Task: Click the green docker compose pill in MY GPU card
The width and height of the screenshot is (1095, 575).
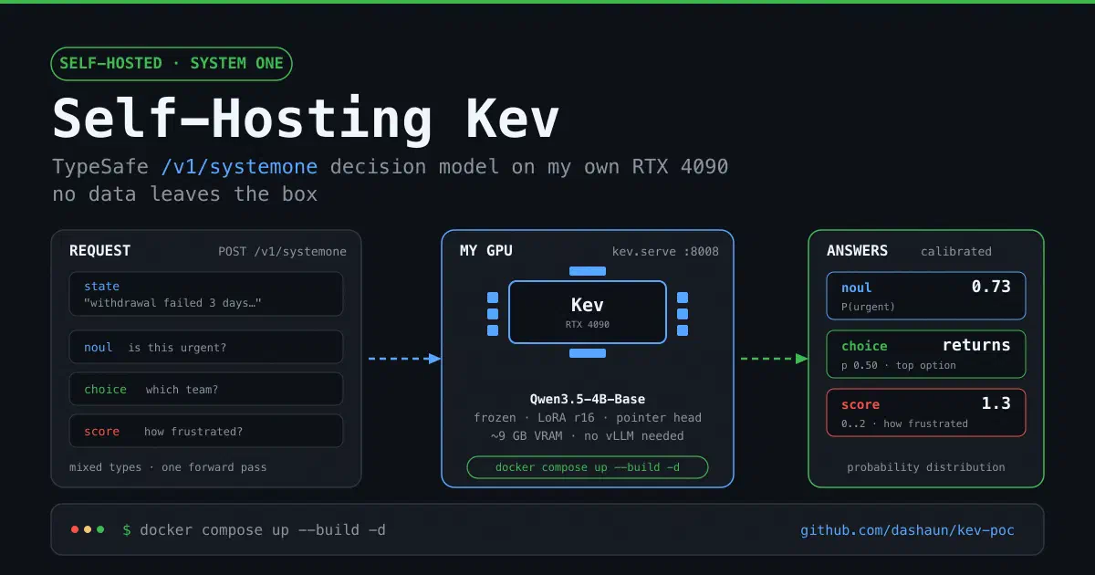Action: 588,467
